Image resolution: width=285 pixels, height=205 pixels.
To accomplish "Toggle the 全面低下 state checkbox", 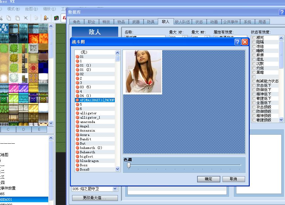I will tap(254, 103).
